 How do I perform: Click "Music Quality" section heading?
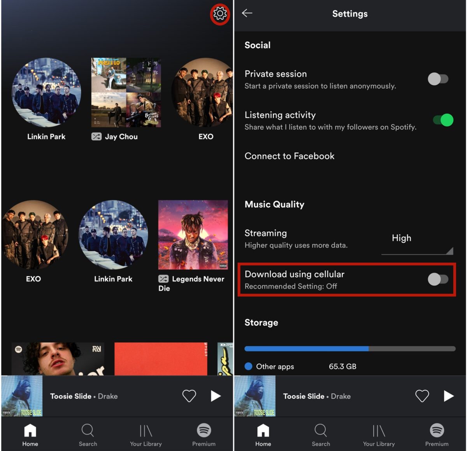pyautogui.click(x=274, y=204)
